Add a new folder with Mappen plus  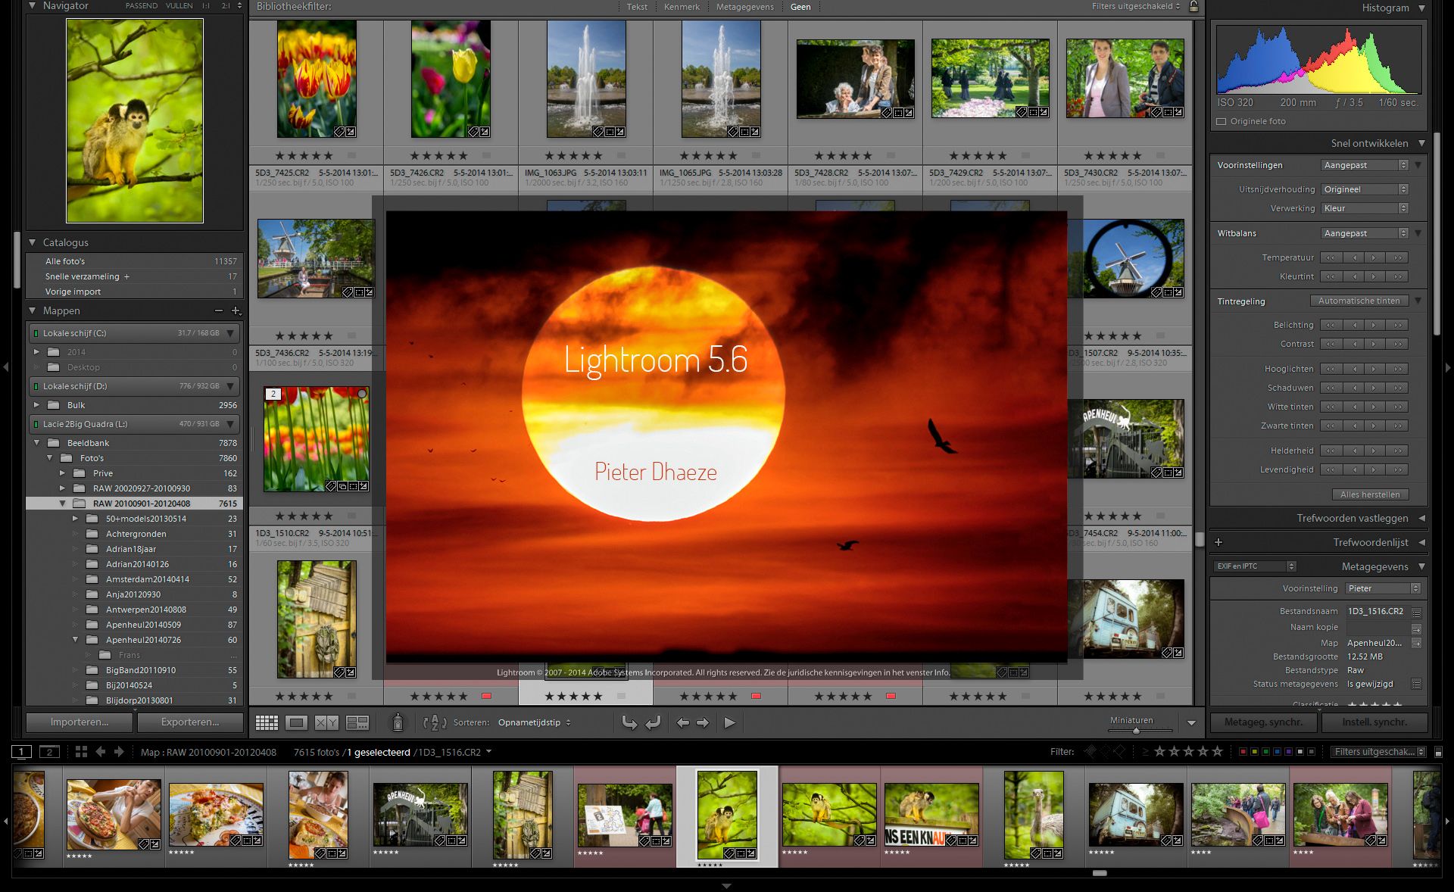point(236,310)
